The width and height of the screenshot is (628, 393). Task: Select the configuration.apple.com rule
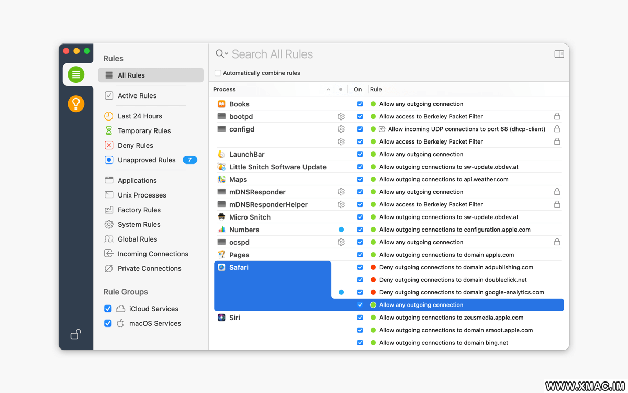click(455, 230)
